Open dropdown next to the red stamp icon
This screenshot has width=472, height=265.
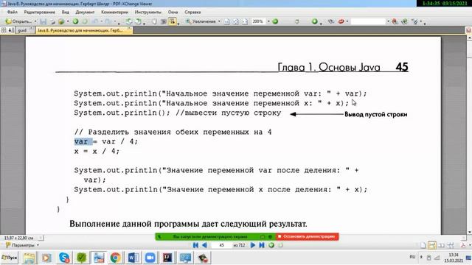pos(347,21)
